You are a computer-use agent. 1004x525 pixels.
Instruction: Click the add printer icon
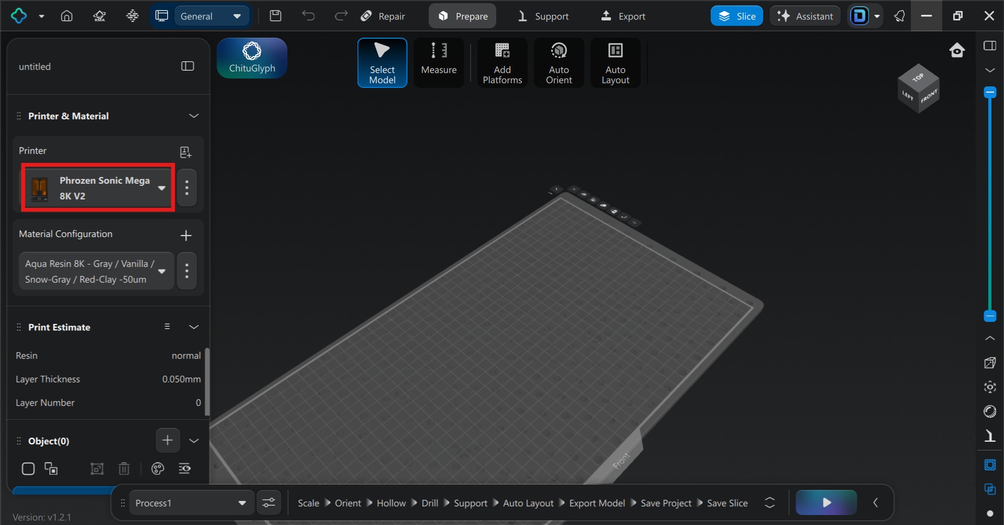[x=185, y=152]
